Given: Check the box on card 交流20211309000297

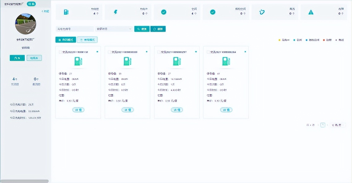Looking at the screenshot, I should (158, 52).
